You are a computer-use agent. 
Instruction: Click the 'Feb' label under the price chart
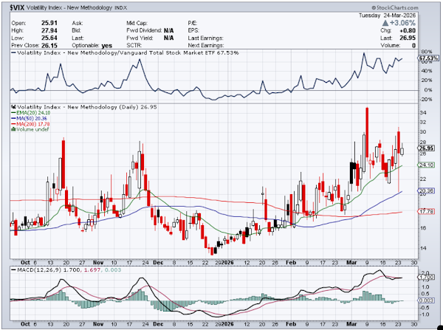click(291, 262)
